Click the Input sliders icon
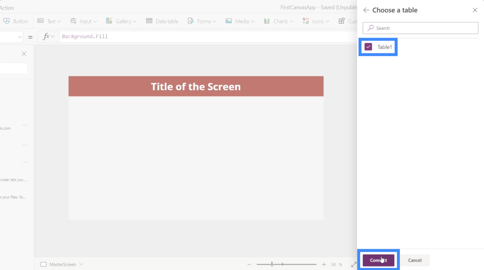 [73, 21]
